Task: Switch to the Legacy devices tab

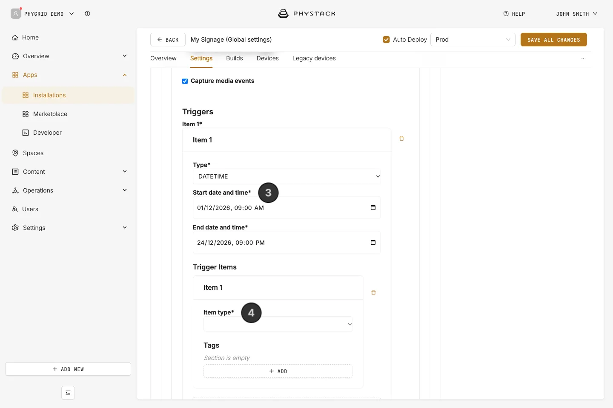Action: click(314, 58)
